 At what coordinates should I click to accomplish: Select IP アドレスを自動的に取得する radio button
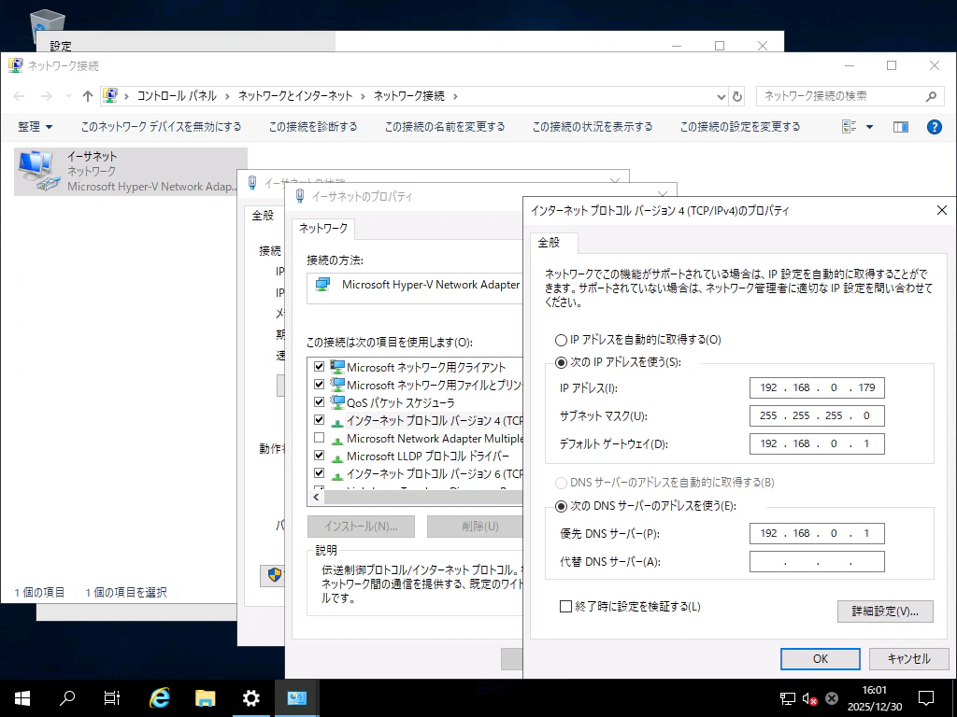click(561, 339)
